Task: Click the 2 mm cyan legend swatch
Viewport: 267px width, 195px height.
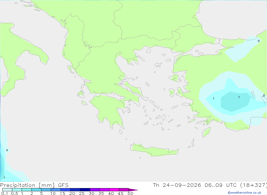Action: point(36,190)
